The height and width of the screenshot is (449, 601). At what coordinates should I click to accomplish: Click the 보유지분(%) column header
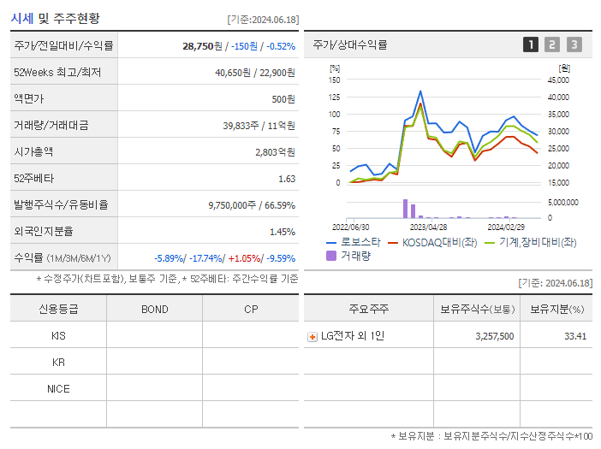[x=557, y=309]
